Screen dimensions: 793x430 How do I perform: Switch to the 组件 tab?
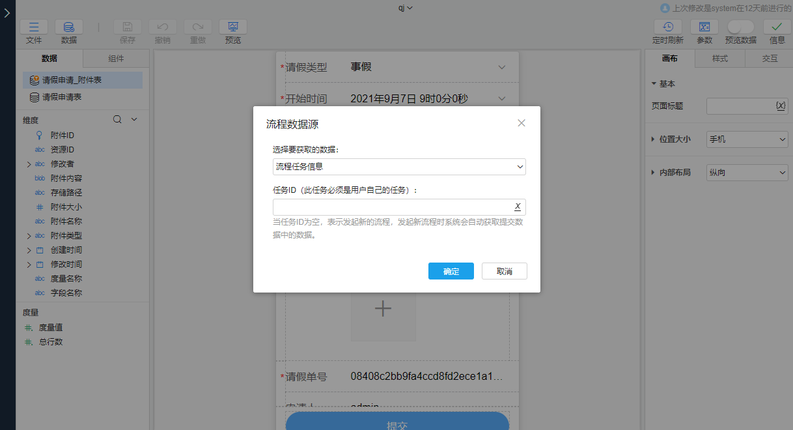(x=116, y=59)
